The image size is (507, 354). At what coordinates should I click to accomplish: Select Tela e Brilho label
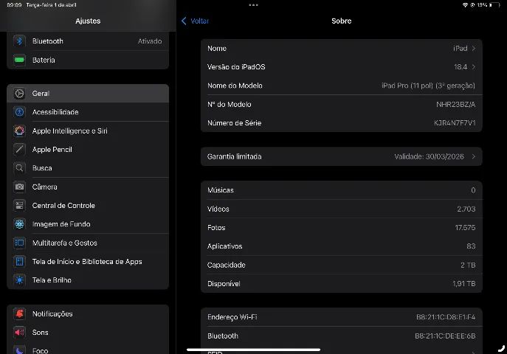52,280
